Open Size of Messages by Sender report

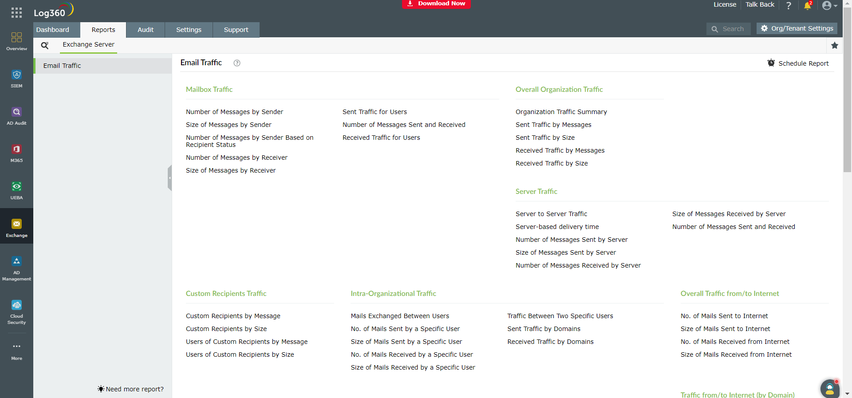(x=229, y=125)
